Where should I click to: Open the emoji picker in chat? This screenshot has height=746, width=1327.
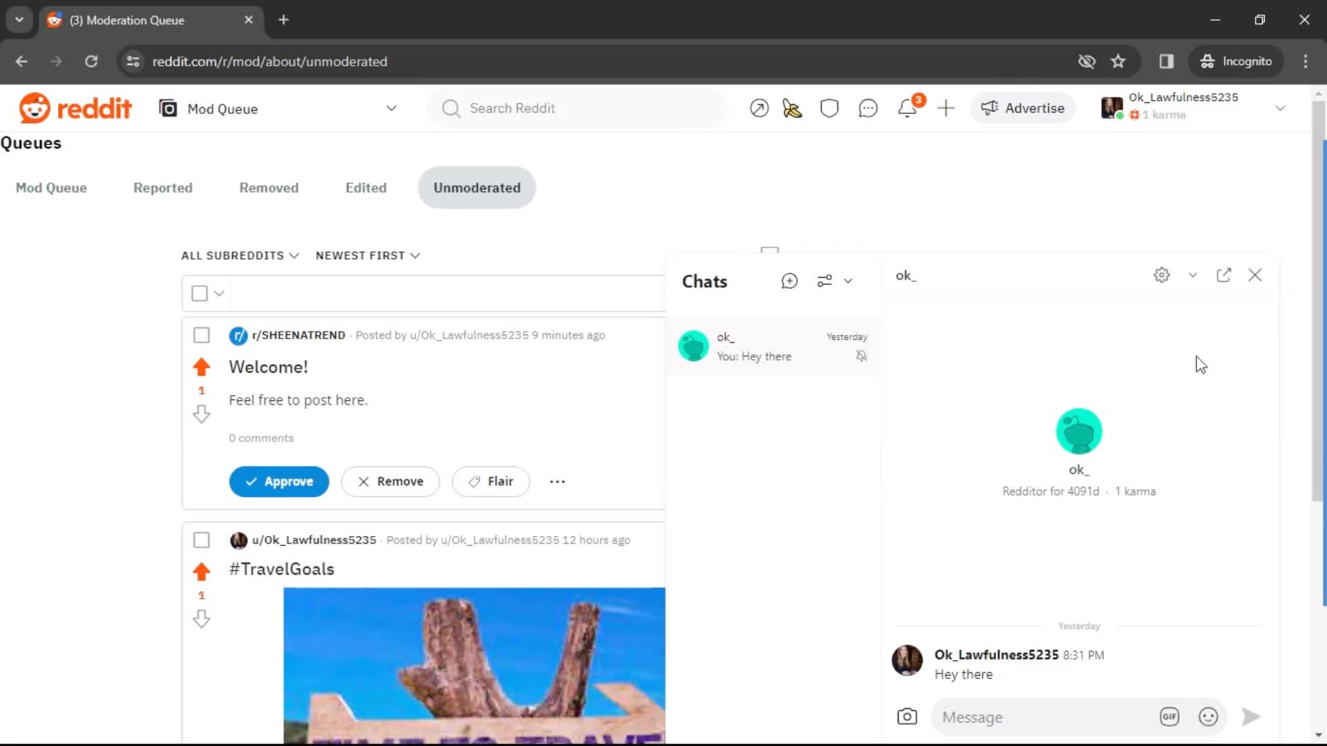click(1207, 716)
